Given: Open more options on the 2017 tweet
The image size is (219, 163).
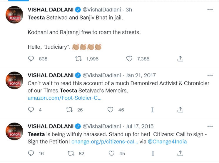Looking at the screenshot, I should 210,75.
